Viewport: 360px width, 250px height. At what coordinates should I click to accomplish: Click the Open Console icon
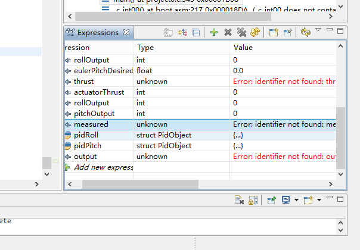coord(308,200)
